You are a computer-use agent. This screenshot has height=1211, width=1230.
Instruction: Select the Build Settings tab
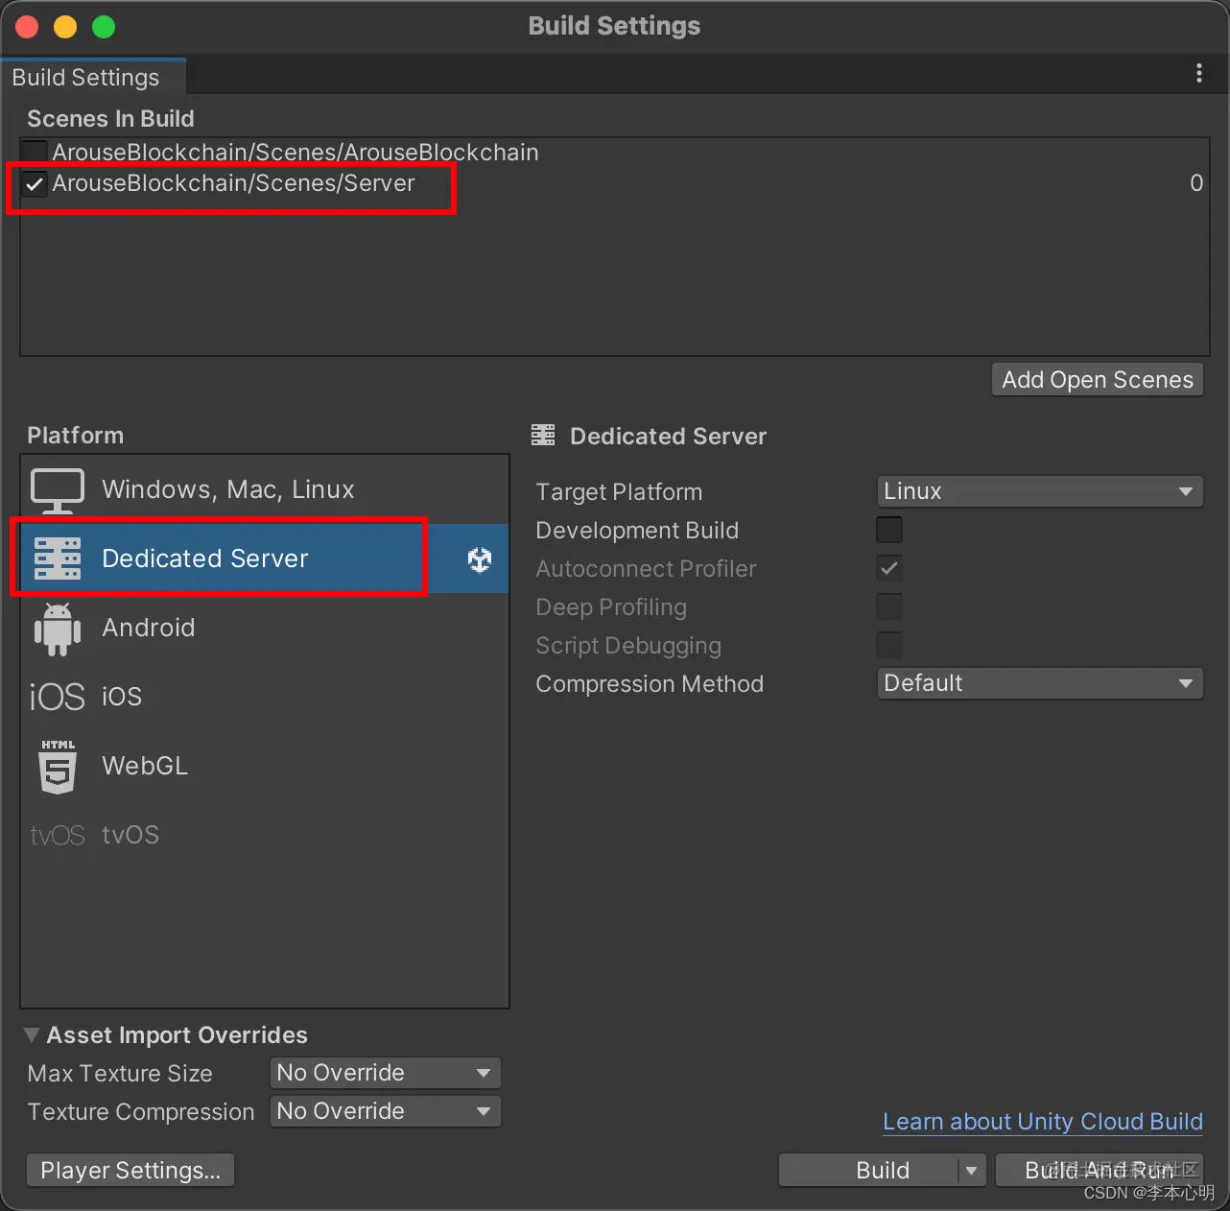(92, 77)
